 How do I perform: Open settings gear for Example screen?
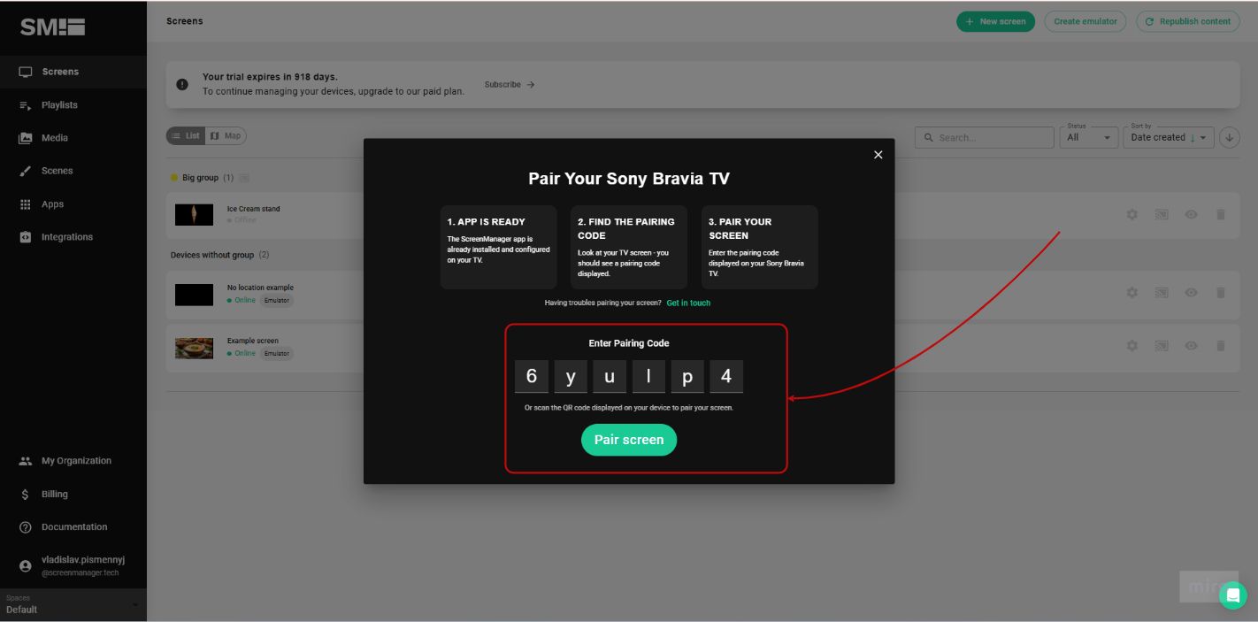coord(1131,346)
